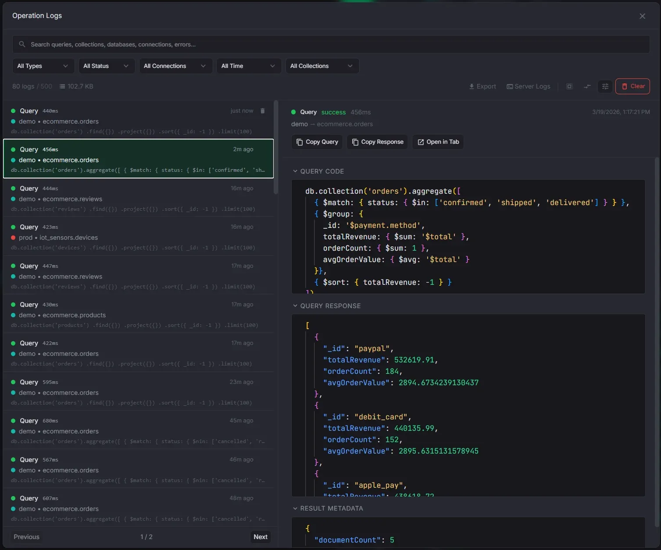Toggle the filter sliders settings icon
This screenshot has height=550, width=661.
coord(605,86)
